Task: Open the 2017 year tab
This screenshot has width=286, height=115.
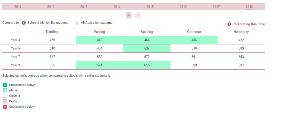Action: pyautogui.click(x=216, y=7)
